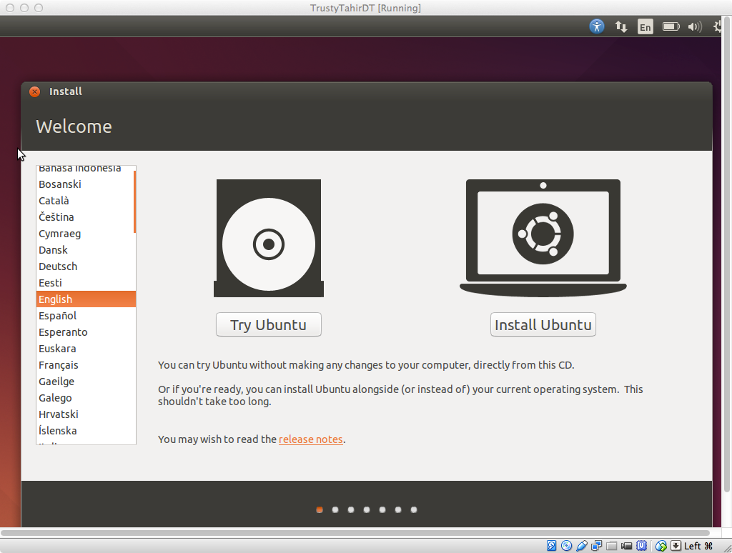Select Bosanski in the language list

click(86, 184)
